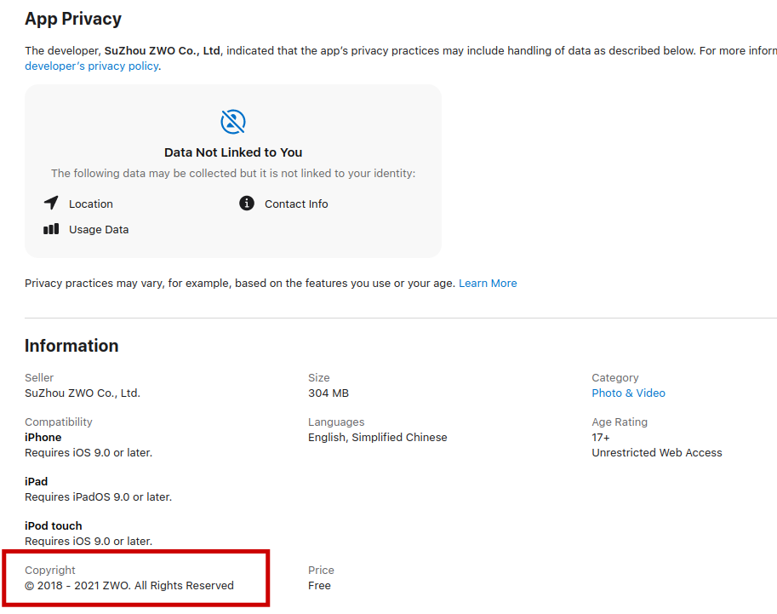Click "Requires iPadOS 9.0 or later" text
Viewport: 777px width, 614px height.
tap(98, 497)
